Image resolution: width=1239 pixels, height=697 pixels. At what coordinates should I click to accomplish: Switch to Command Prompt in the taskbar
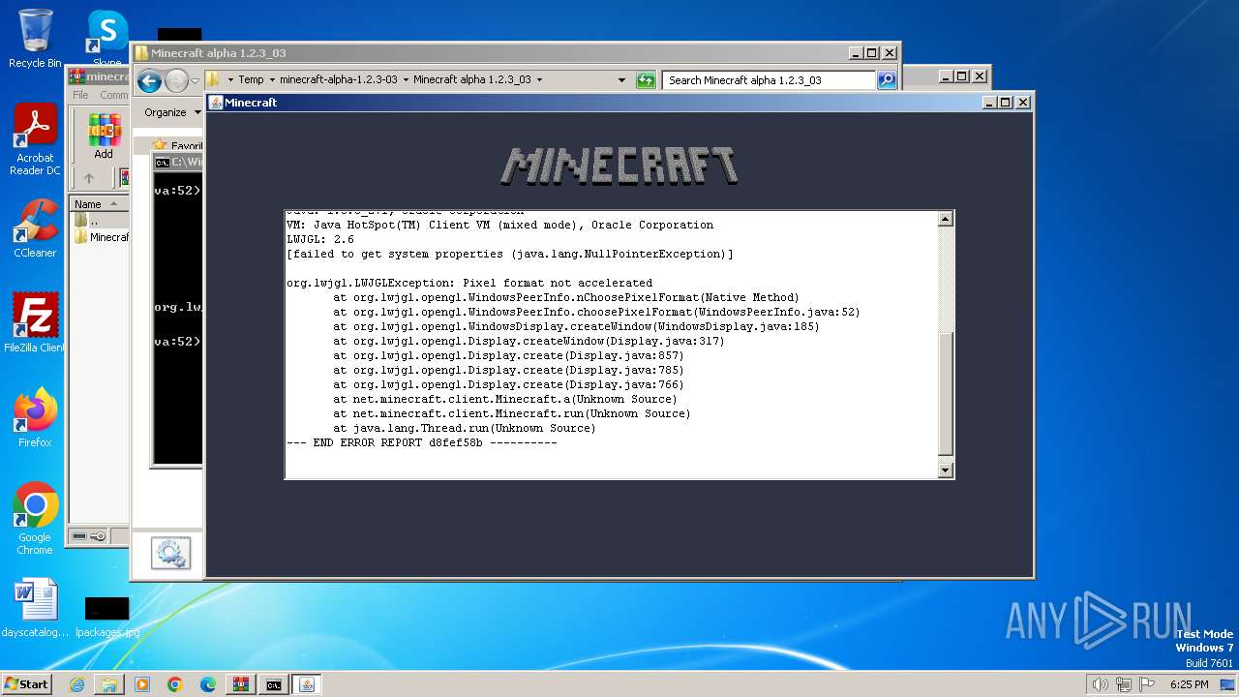(x=274, y=684)
